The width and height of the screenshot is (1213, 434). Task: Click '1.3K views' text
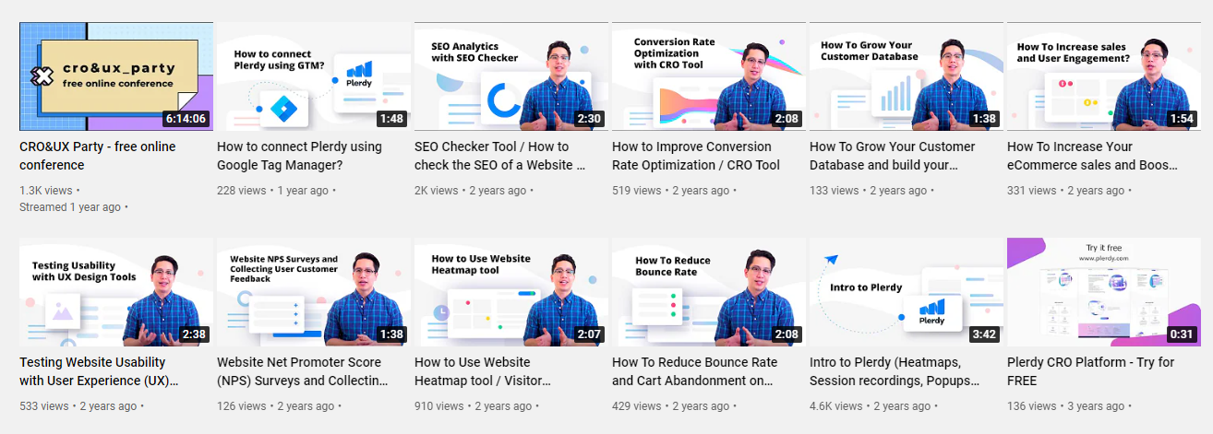46,191
